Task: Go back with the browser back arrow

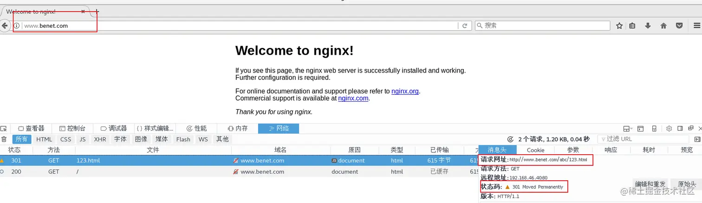Action: [x=5, y=26]
